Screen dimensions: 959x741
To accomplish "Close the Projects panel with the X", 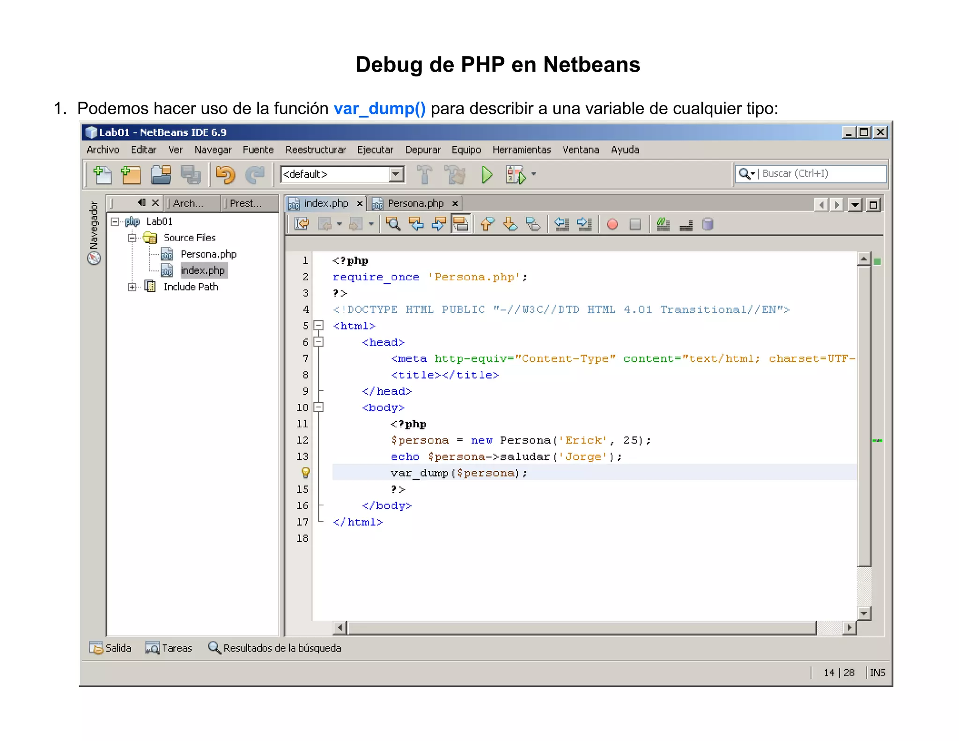I will point(155,202).
